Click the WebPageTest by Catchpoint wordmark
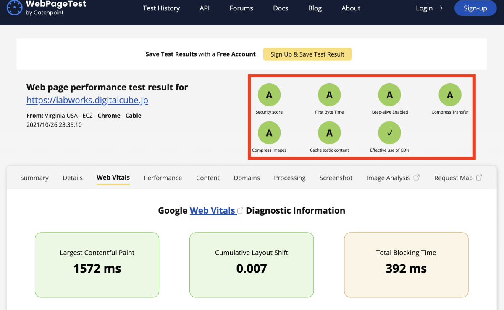The image size is (504, 310). point(56,8)
